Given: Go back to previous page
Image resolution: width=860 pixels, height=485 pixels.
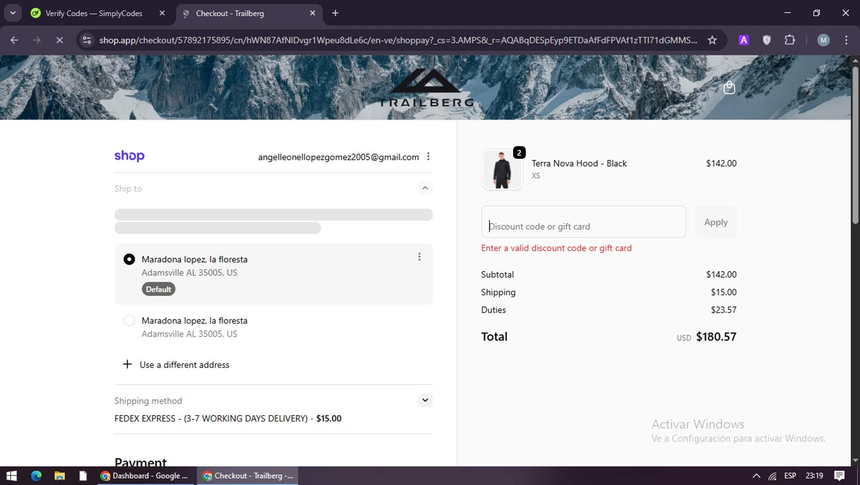Looking at the screenshot, I should [x=14, y=40].
